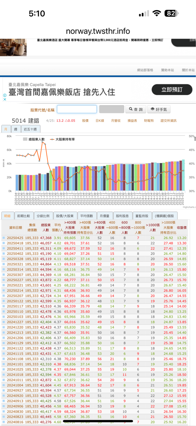Viewport: 196px width, 426px height.
Task: Select the 股價/大股東 tab
Action: pos(65,216)
